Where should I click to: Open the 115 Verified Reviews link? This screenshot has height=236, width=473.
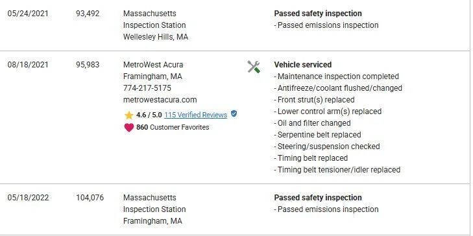[196, 115]
